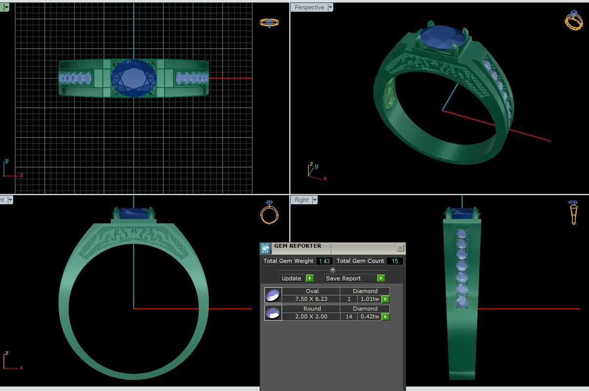
Task: Click the perspective view ring icon
Action: [573, 20]
